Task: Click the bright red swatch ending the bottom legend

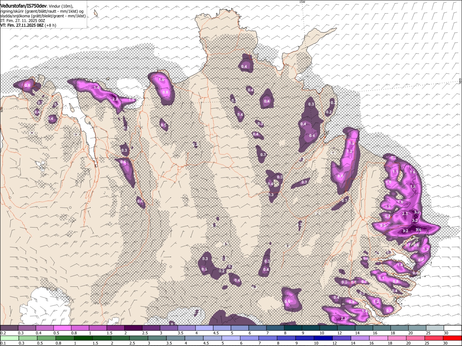Action: (x=452, y=338)
